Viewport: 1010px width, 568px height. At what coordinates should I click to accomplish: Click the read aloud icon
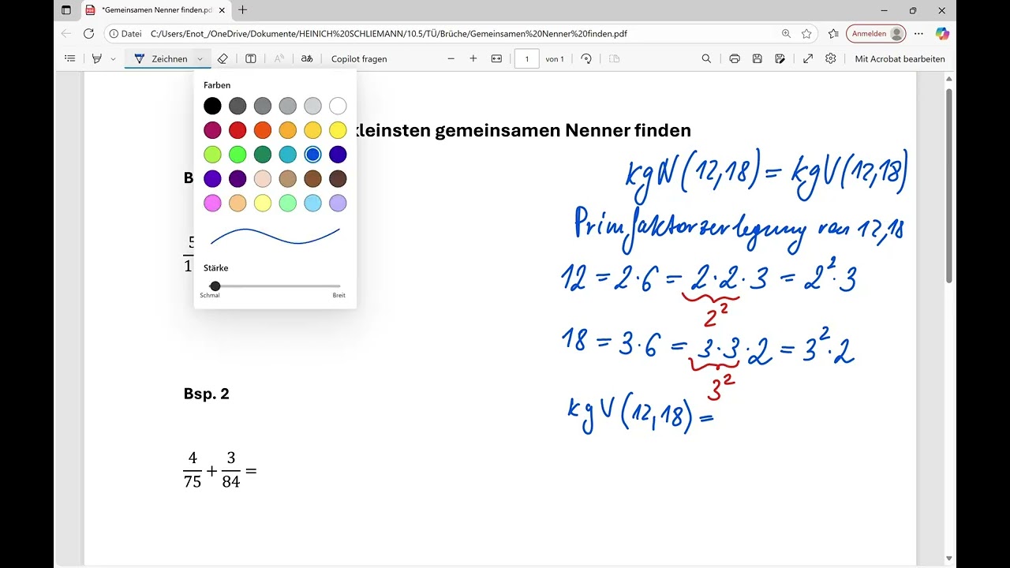pyautogui.click(x=279, y=58)
